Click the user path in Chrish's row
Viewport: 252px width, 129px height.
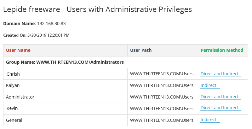click(x=162, y=74)
